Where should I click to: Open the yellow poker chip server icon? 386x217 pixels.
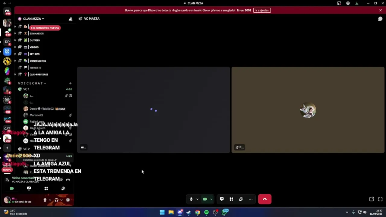7,61
